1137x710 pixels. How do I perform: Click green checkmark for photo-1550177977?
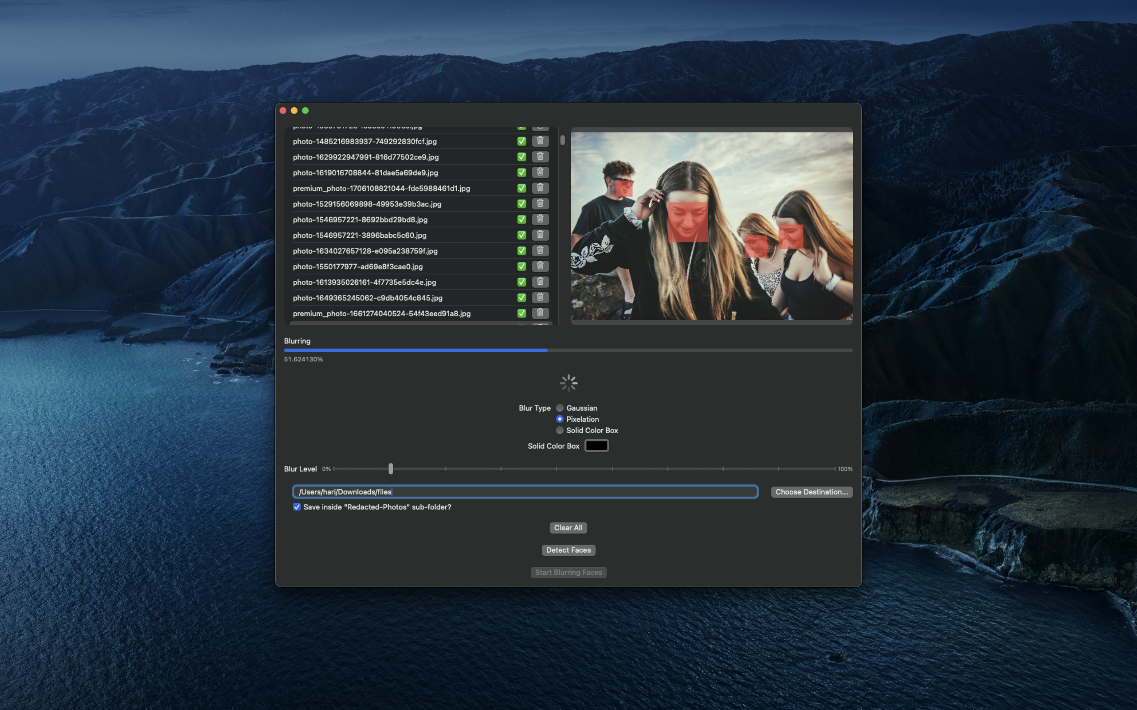click(521, 266)
